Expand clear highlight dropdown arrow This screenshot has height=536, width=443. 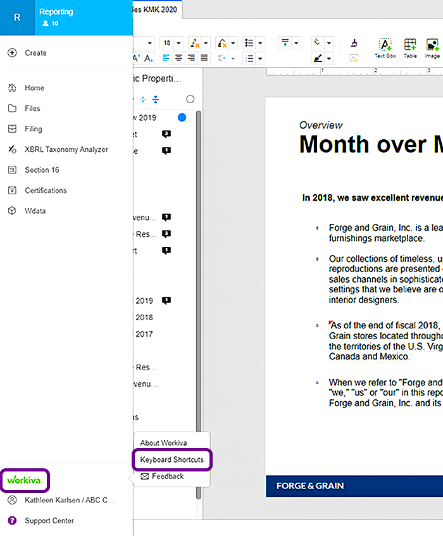pyautogui.click(x=233, y=43)
